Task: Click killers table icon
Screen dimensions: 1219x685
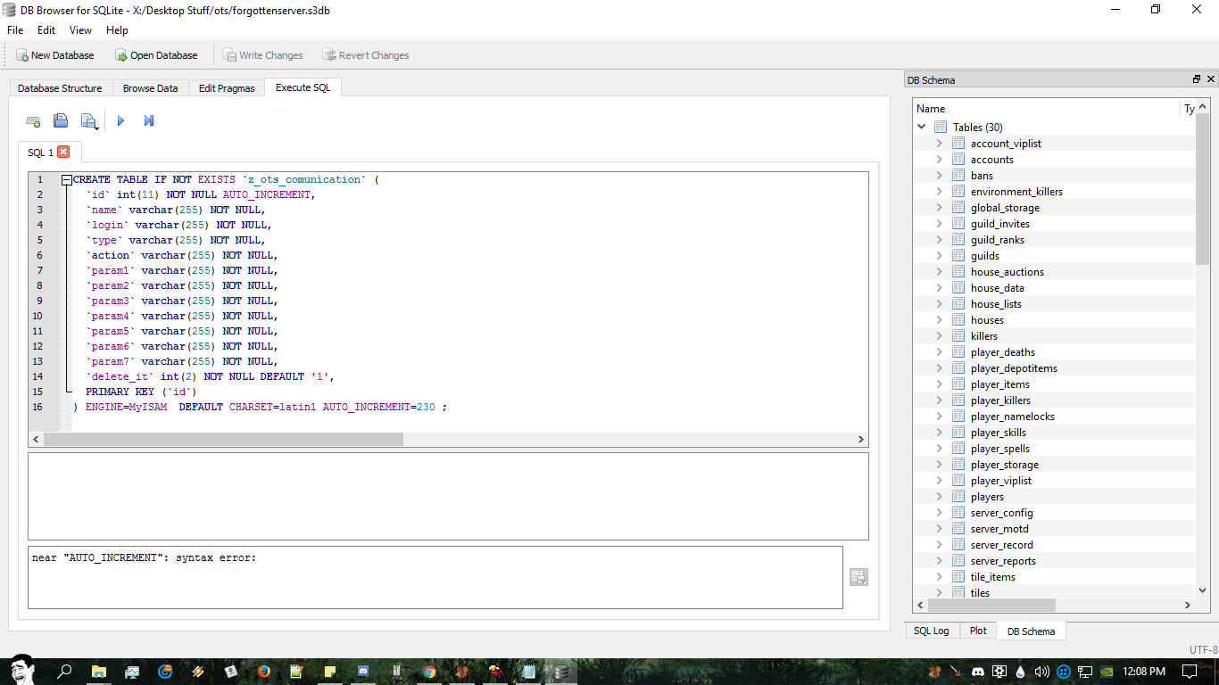Action: pos(958,336)
